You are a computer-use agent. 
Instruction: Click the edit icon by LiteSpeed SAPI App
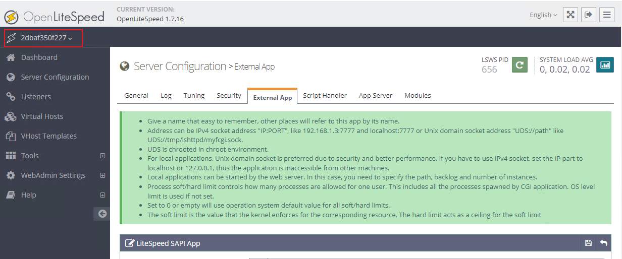[x=130, y=243]
